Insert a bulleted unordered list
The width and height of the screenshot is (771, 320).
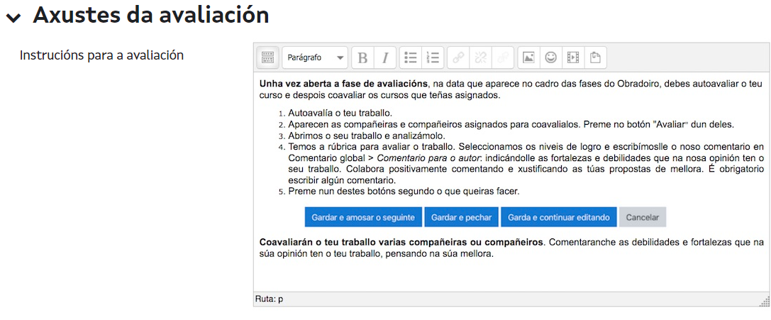click(x=410, y=57)
